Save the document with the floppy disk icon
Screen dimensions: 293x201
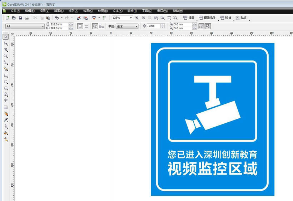pyautogui.click(x=20, y=18)
